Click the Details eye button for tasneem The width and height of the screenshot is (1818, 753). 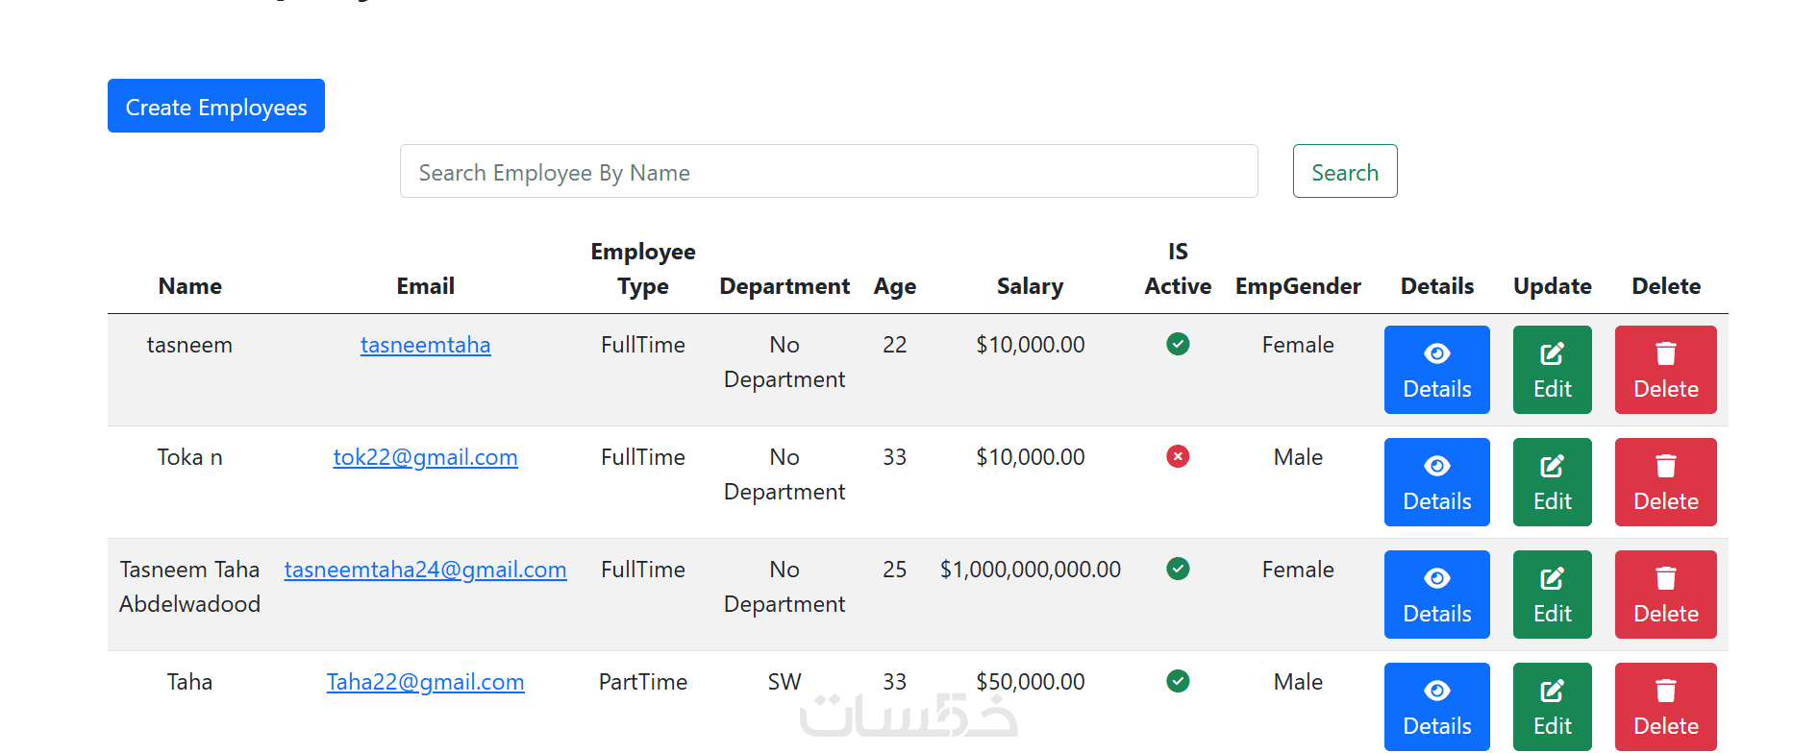coord(1436,370)
